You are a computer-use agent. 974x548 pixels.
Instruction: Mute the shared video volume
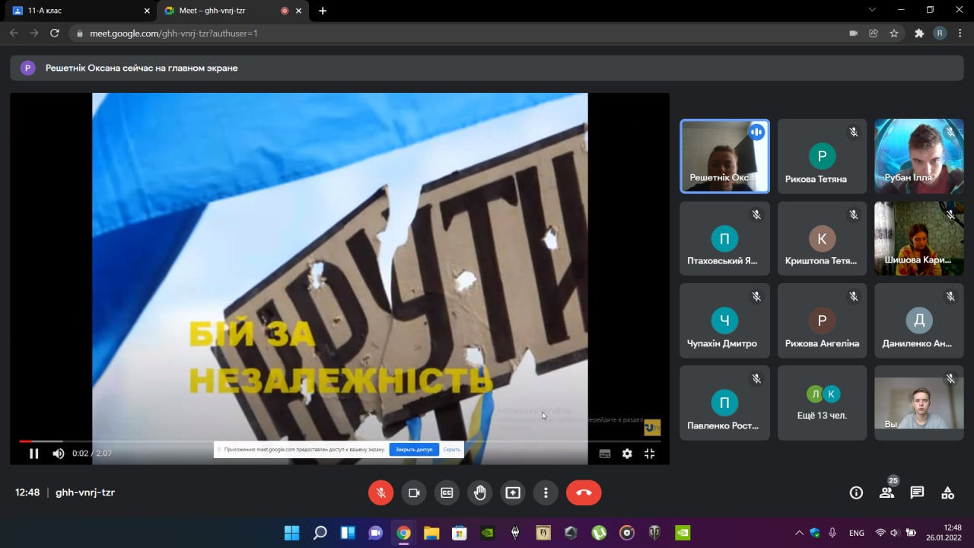59,454
